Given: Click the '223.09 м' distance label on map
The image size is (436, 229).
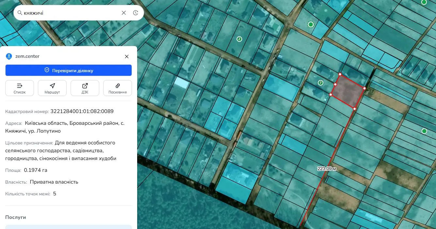Looking at the screenshot, I should [327, 169].
